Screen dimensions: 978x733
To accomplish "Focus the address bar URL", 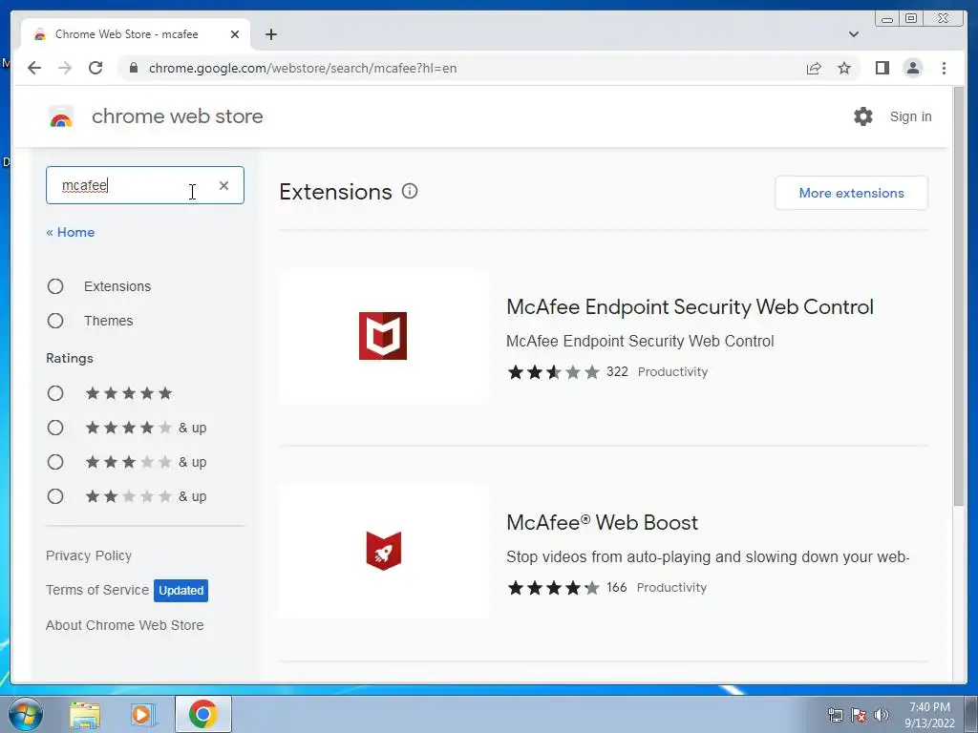I will pos(303,68).
